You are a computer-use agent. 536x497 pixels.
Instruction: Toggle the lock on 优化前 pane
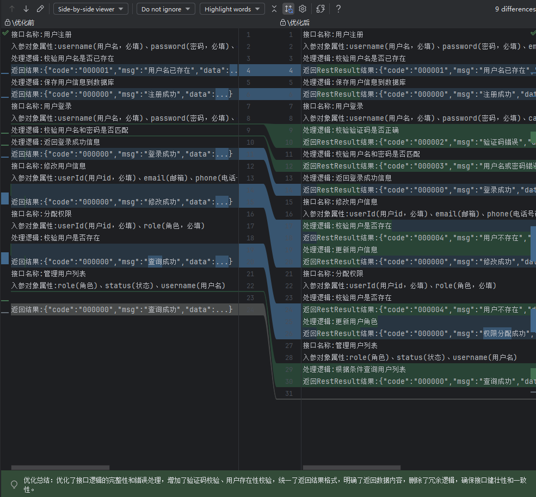click(8, 22)
